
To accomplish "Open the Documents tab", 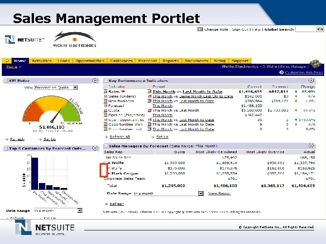I will 197,61.
